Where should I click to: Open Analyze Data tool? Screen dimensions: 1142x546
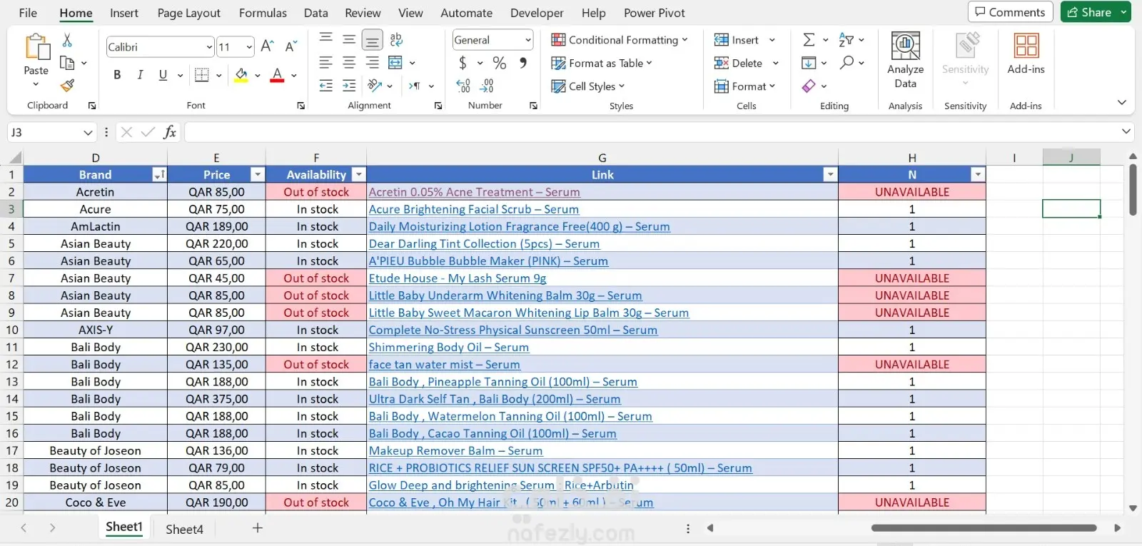[x=905, y=61]
